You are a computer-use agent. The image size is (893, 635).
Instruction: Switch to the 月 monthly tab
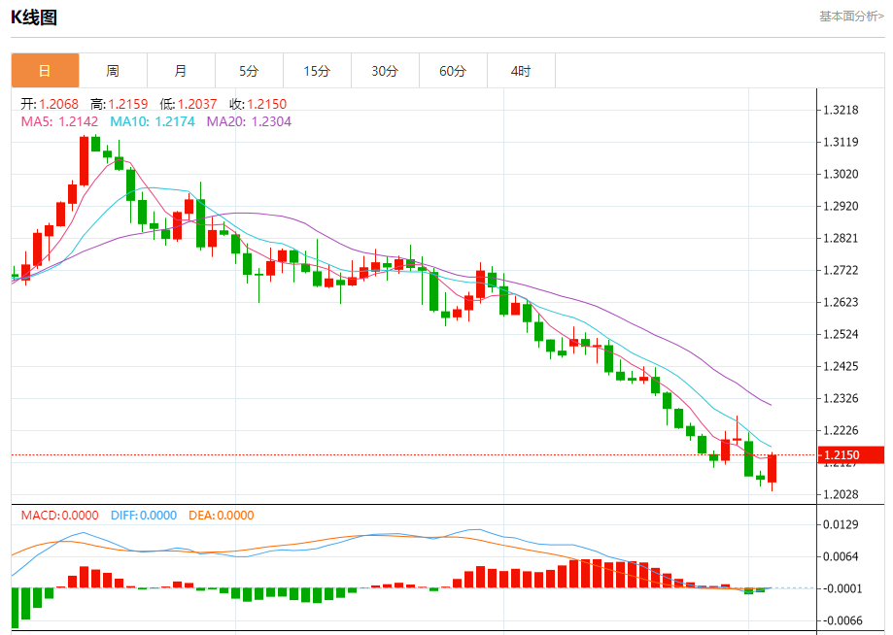pos(181,71)
